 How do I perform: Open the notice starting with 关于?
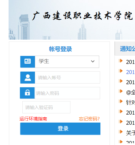click(x=130, y=133)
